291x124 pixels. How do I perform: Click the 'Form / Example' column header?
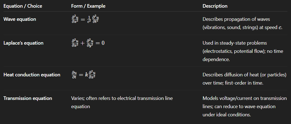point(88,6)
